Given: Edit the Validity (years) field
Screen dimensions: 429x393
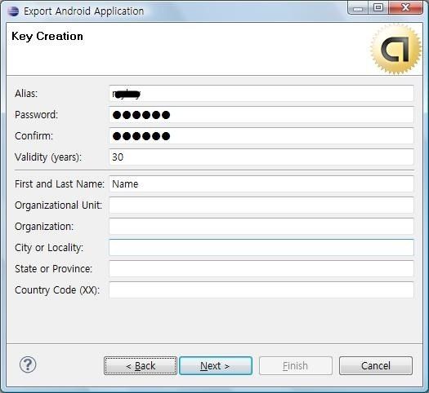Looking at the screenshot, I should (261, 157).
